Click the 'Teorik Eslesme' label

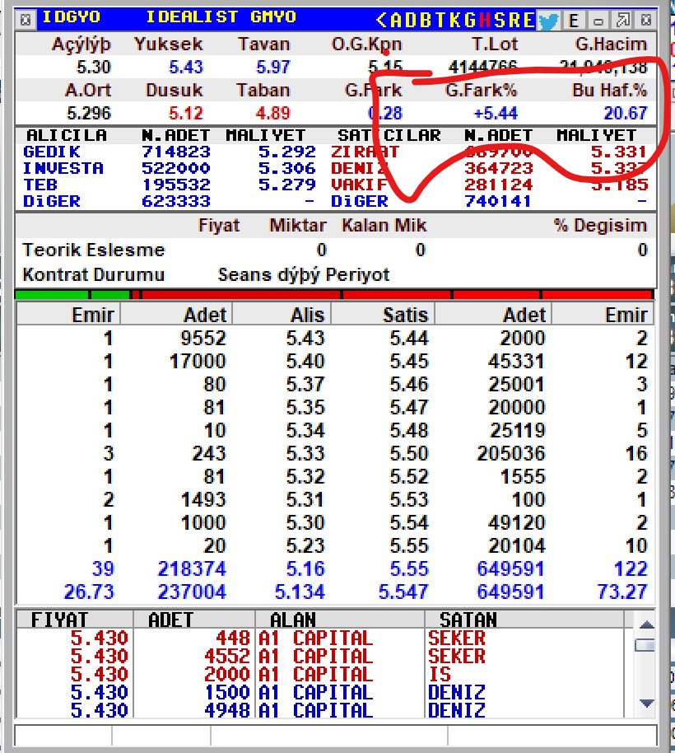coord(94,250)
